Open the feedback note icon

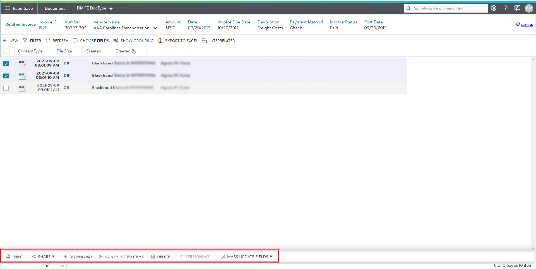coord(517,8)
